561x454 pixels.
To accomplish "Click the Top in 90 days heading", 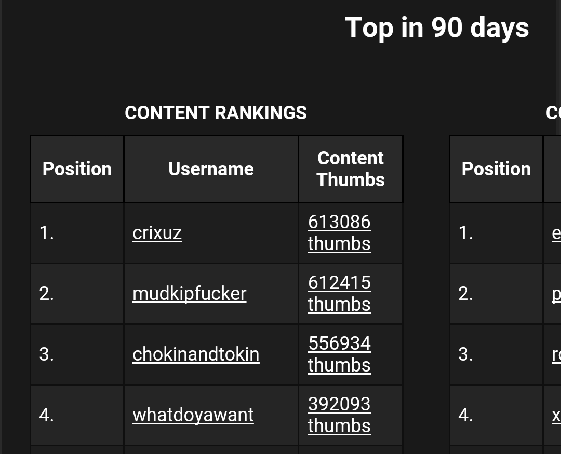I will click(x=437, y=27).
